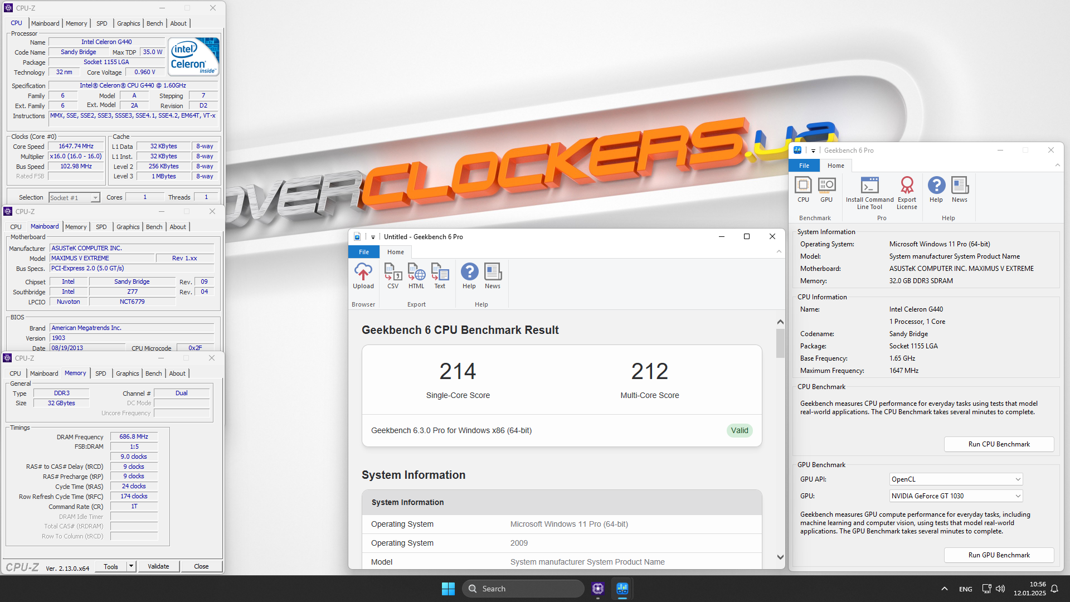This screenshot has width=1070, height=602.
Task: Click Multi-Core Score value 212
Action: point(650,371)
